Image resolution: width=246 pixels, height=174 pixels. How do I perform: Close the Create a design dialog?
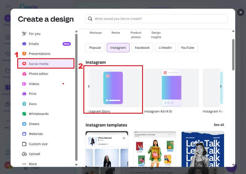coord(241,12)
